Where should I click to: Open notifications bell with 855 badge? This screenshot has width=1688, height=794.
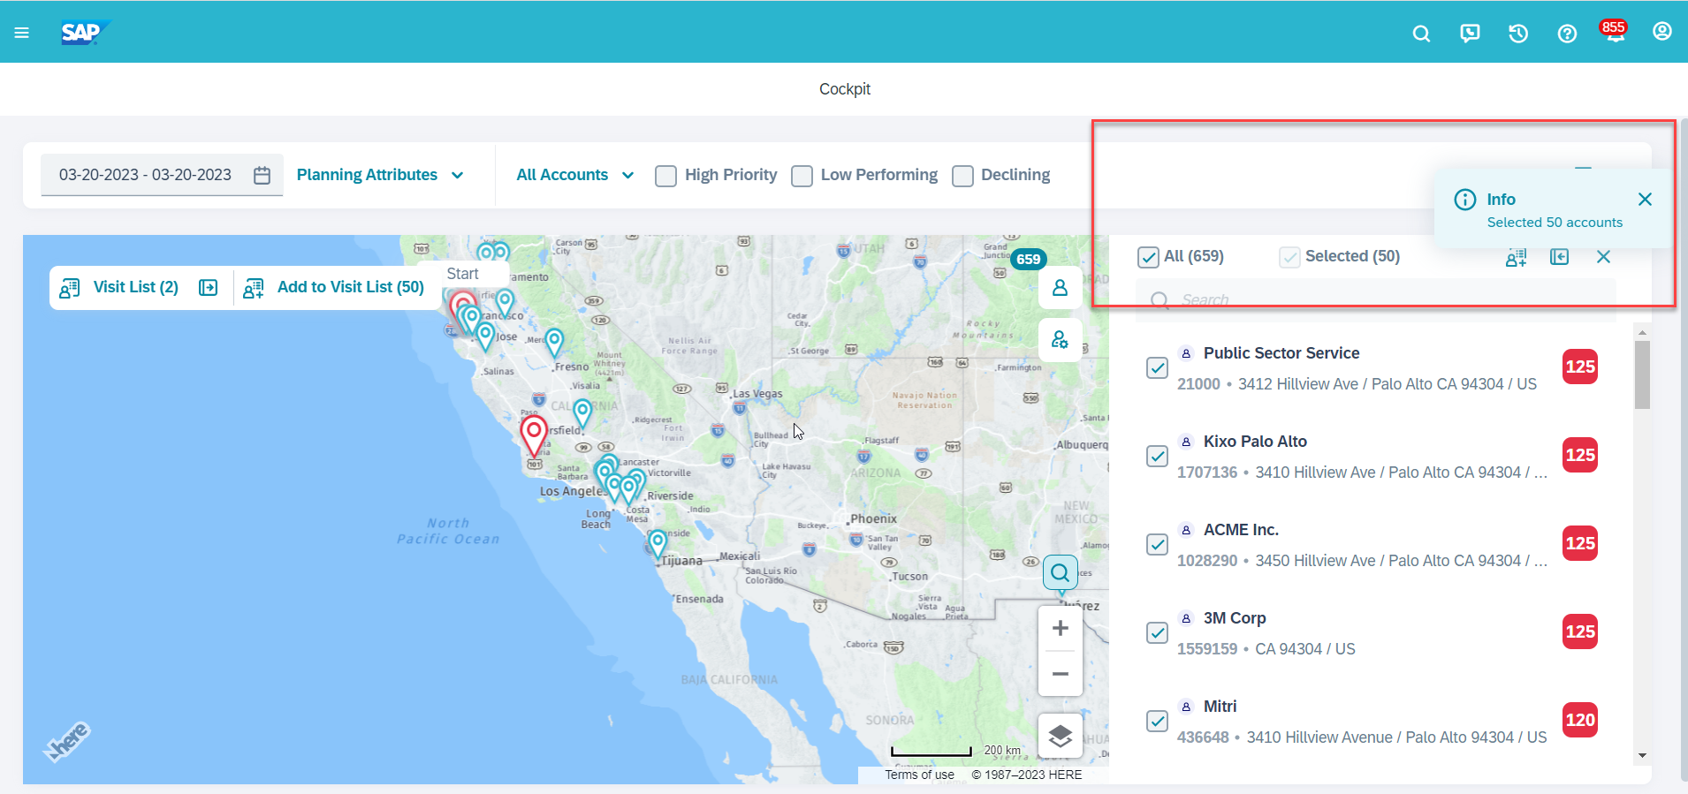1614,32
